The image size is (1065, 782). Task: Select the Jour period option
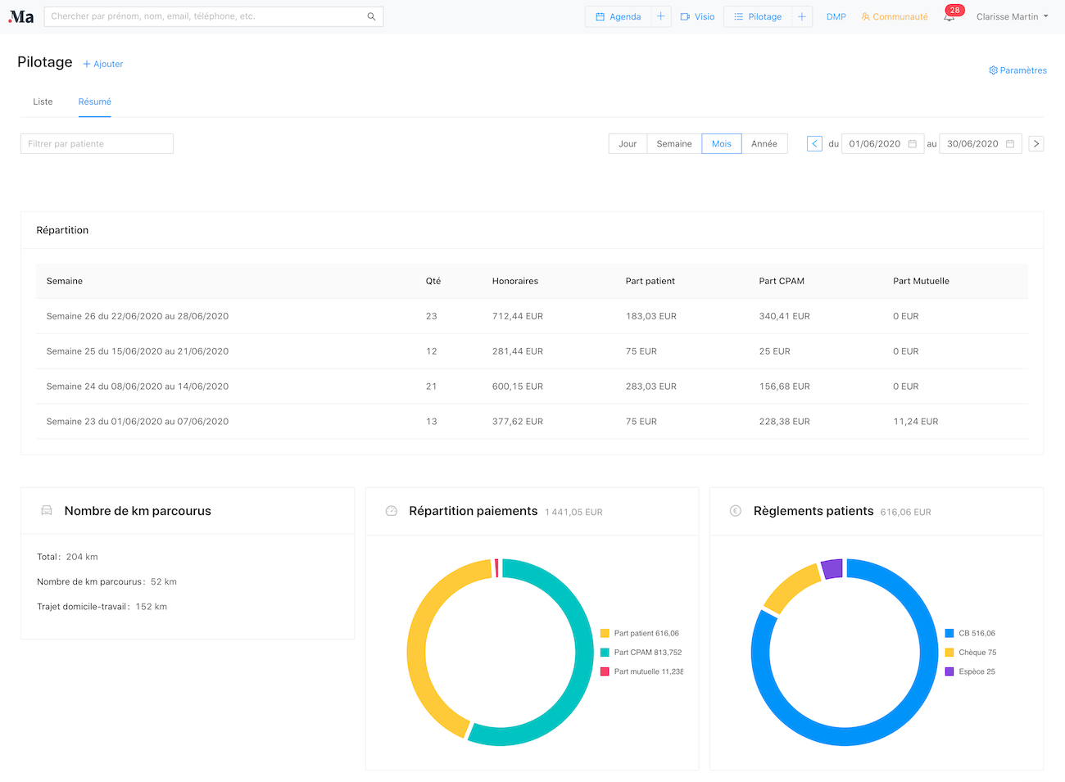[x=628, y=143]
